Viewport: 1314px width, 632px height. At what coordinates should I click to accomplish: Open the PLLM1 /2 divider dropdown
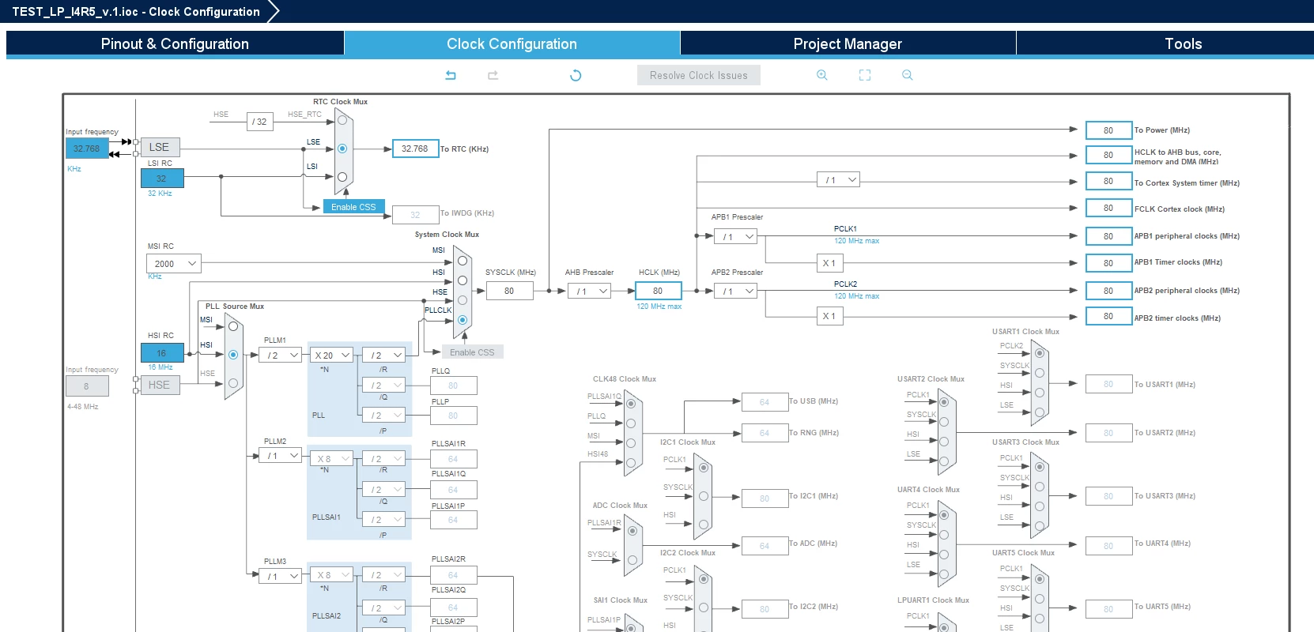[x=281, y=355]
